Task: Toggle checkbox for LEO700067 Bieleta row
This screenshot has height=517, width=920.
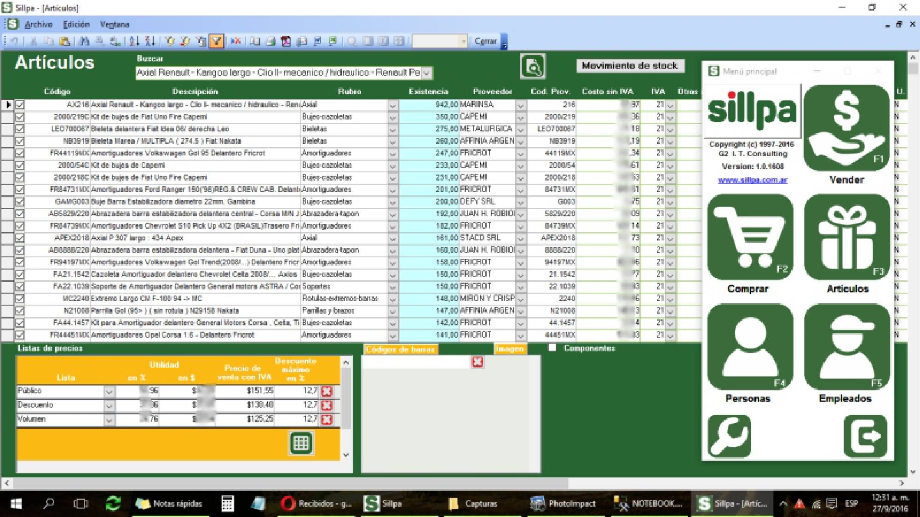Action: [20, 129]
